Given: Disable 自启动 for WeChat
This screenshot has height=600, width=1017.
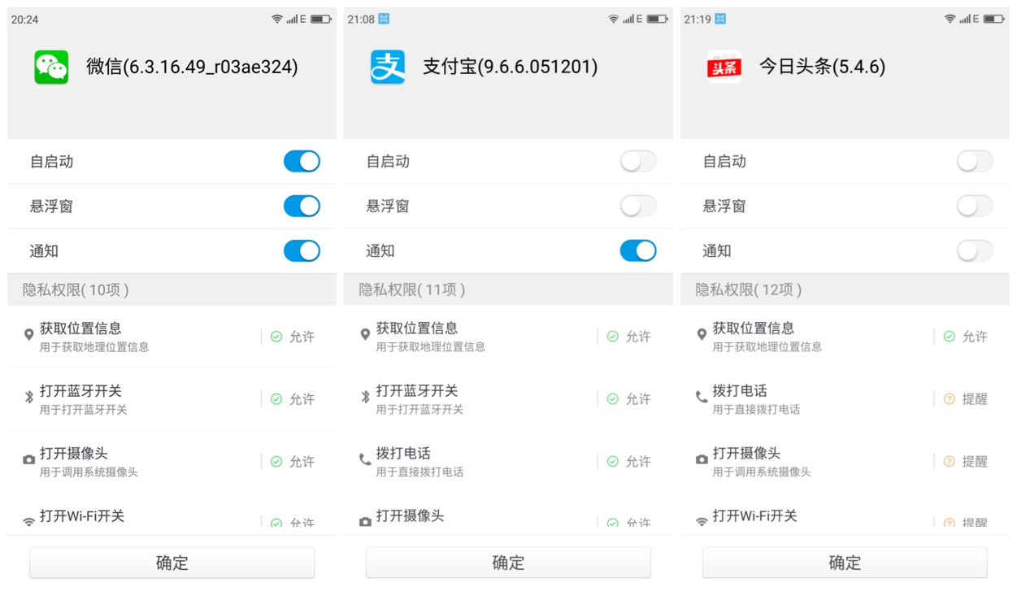Looking at the screenshot, I should point(302,161).
